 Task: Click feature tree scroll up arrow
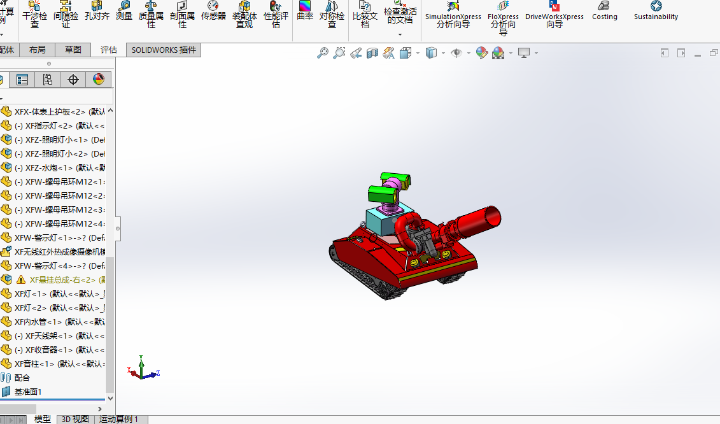coord(110,111)
